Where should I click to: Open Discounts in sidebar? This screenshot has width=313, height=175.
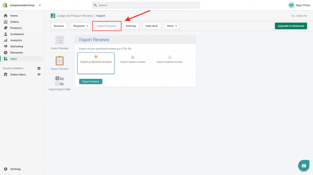(17, 53)
